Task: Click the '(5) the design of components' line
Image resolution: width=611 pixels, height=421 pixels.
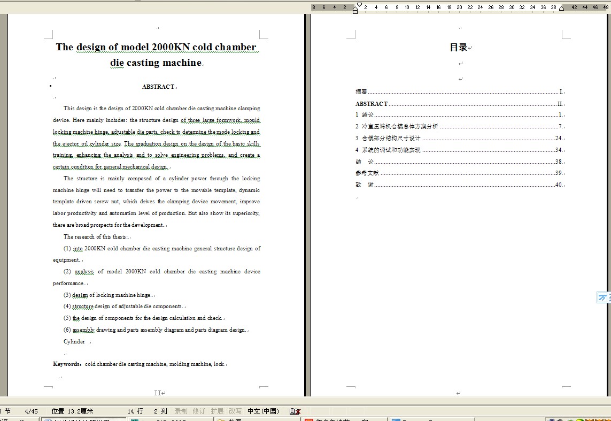Action: [x=143, y=318]
